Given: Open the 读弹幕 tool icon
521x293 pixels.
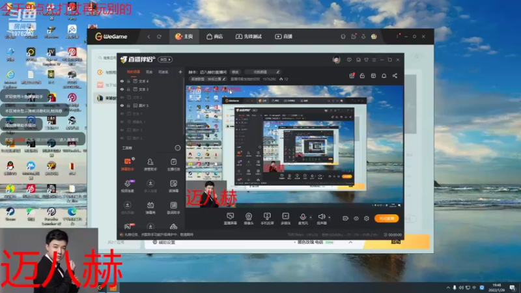Looking at the screenshot, I should pos(173,186).
